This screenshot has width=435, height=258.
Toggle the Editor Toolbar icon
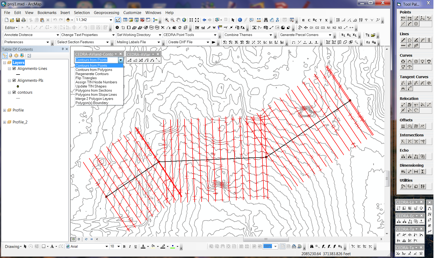point(118,20)
